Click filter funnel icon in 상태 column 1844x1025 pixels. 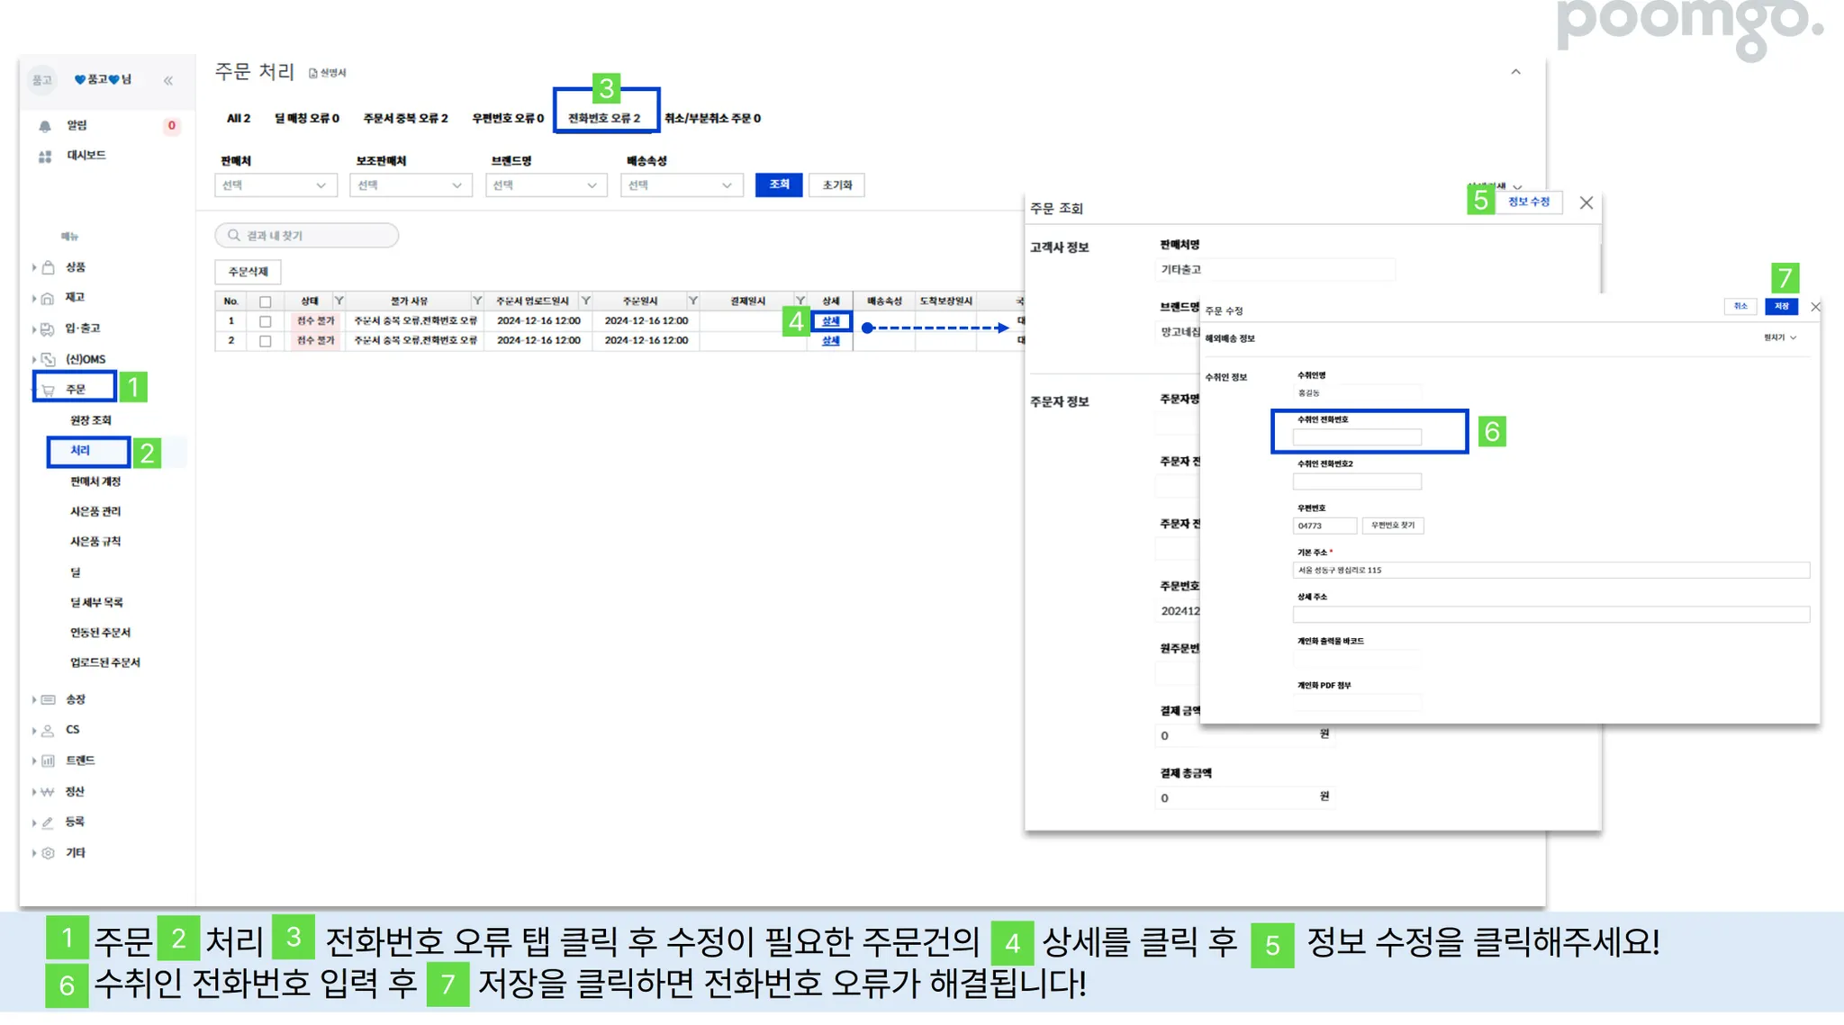339,301
